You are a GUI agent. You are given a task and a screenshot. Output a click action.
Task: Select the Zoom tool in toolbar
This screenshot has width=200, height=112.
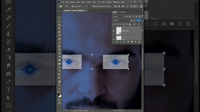[59, 85]
